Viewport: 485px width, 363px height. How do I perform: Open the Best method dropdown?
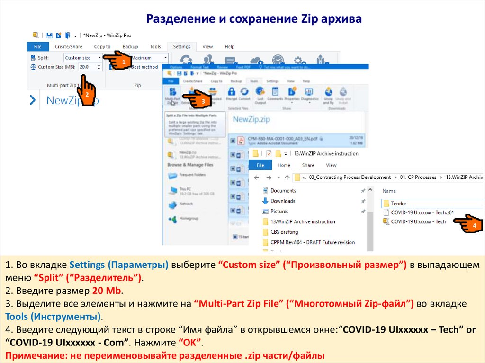[x=145, y=67]
